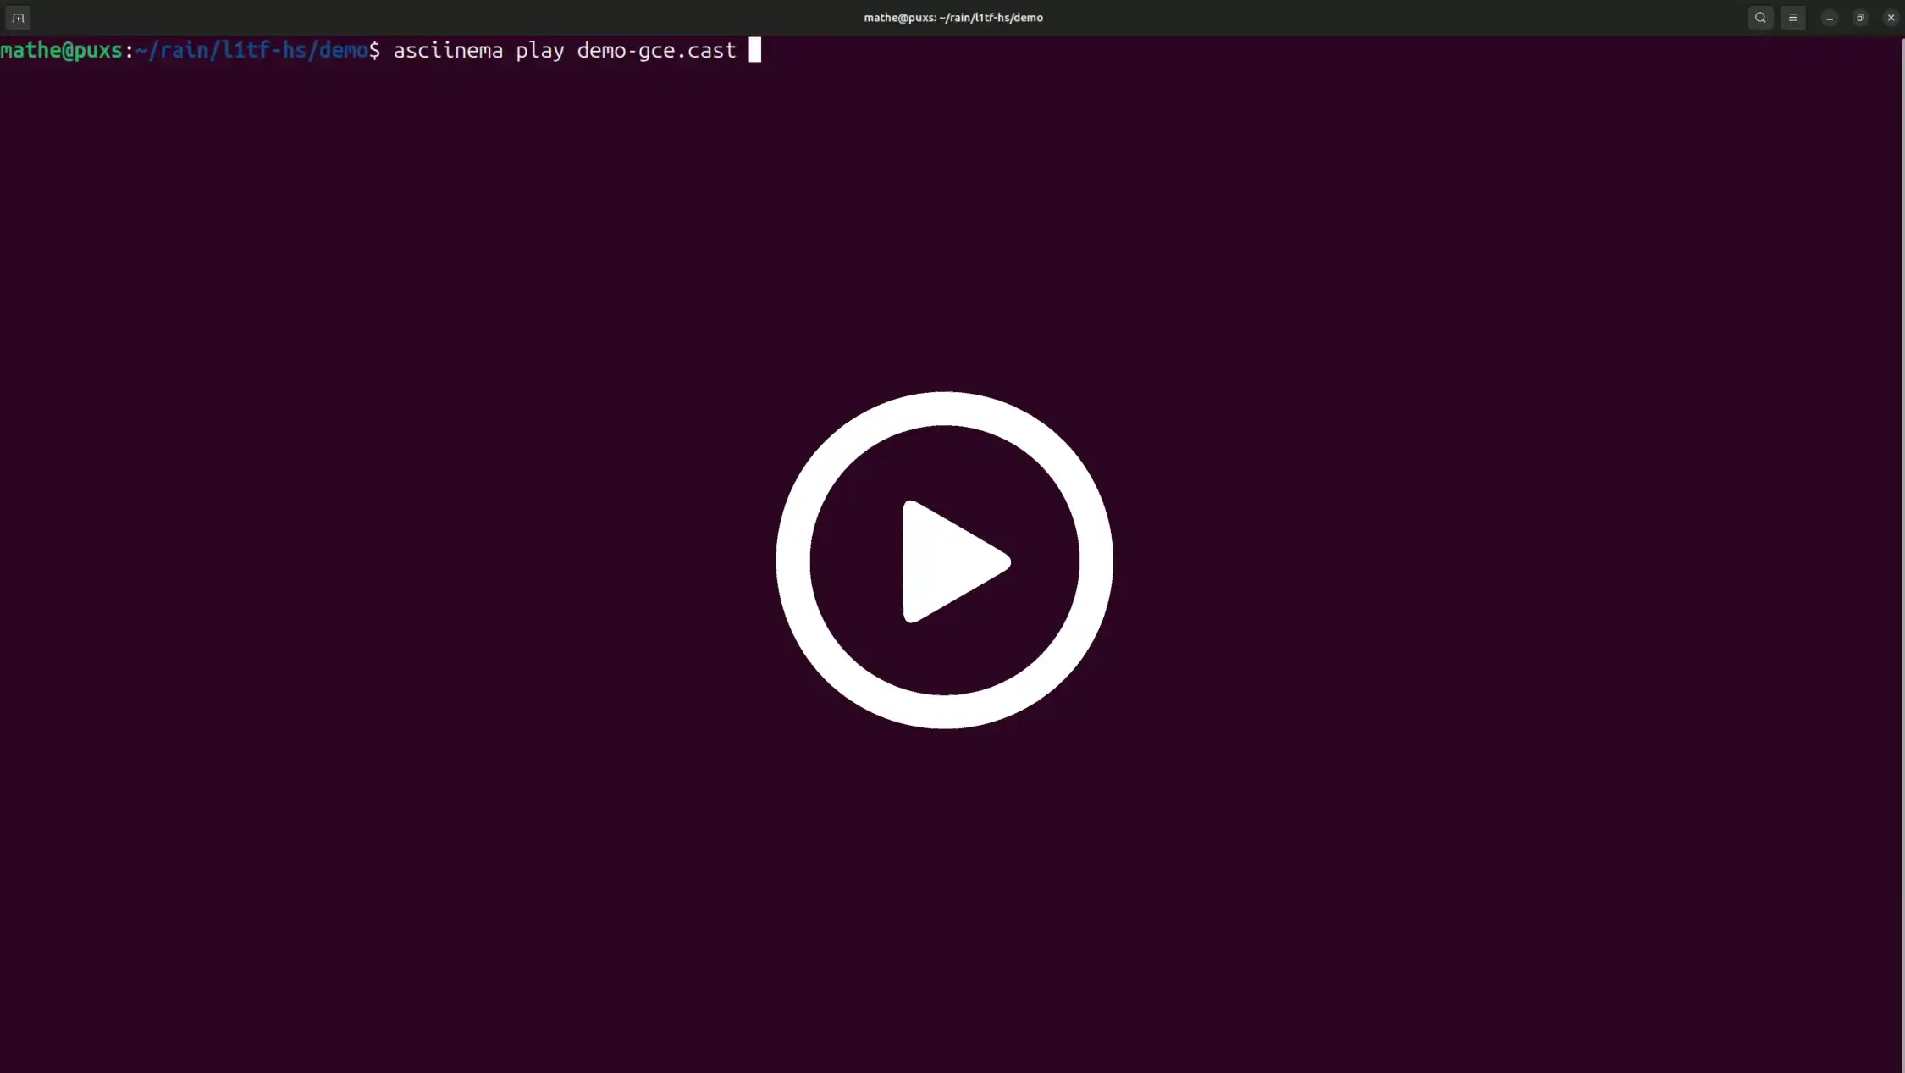This screenshot has width=1905, height=1073.
Task: Click the rain directory in the path
Action: [184, 50]
